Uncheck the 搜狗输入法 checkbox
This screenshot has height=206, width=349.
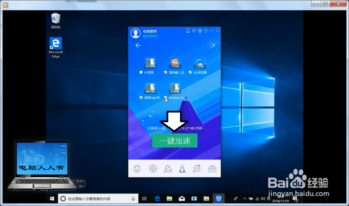pos(165,72)
